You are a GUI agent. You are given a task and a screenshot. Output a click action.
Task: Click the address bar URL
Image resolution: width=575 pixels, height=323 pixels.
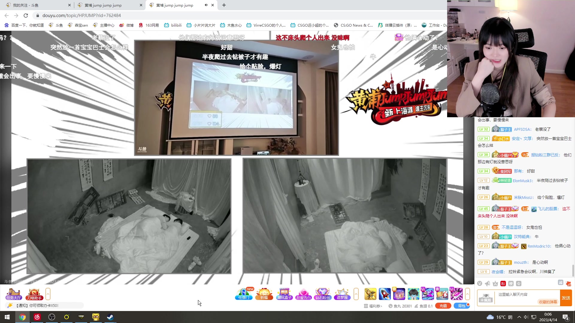coord(81,15)
